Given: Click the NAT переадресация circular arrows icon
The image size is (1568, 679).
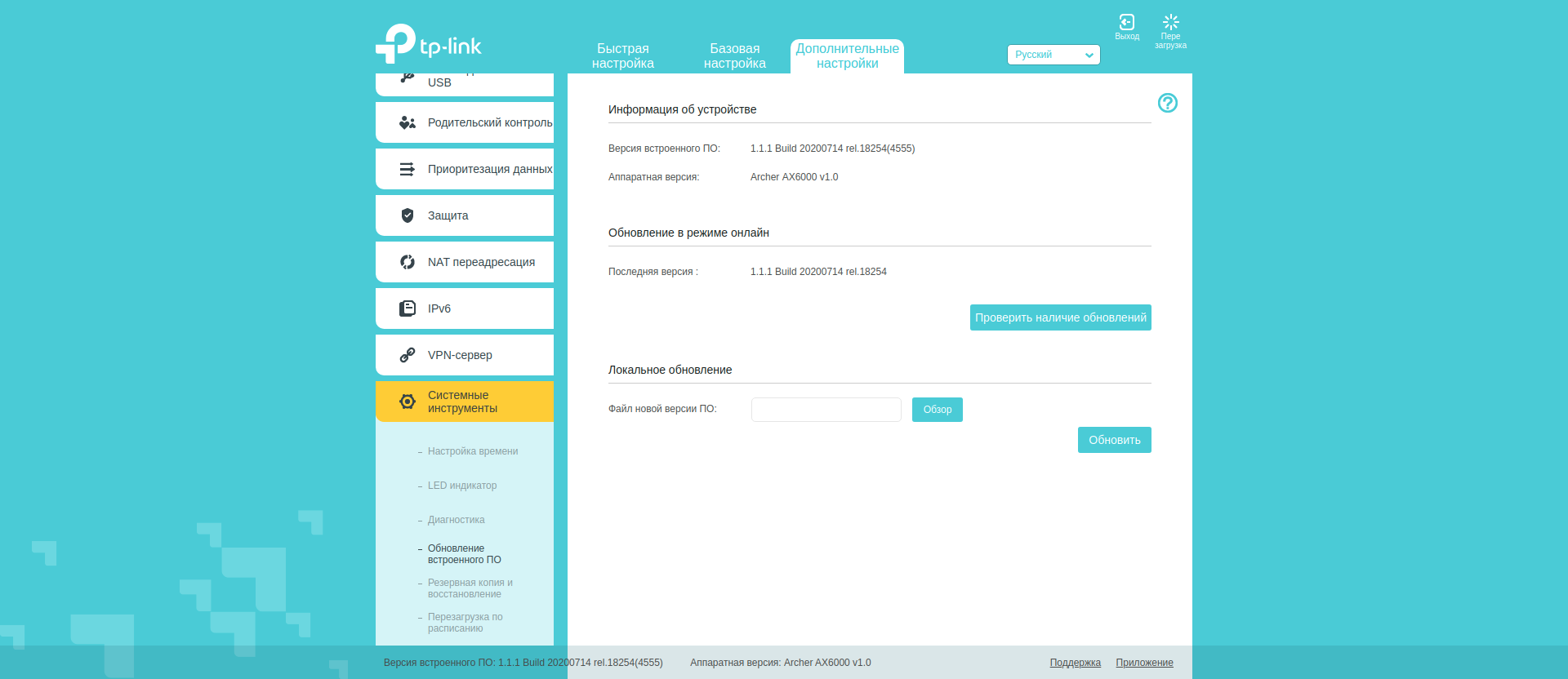Looking at the screenshot, I should tap(407, 262).
